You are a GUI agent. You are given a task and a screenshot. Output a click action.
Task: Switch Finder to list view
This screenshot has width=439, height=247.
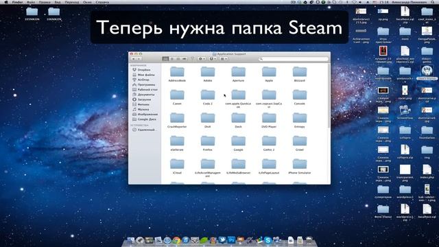172,59
